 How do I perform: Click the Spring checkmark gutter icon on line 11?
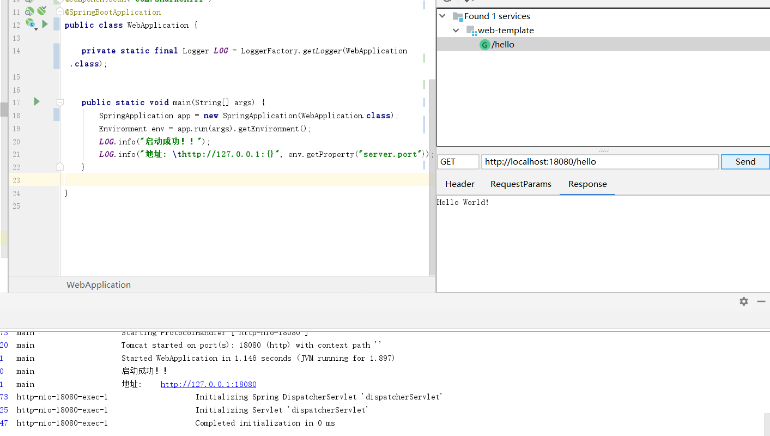pos(41,11)
